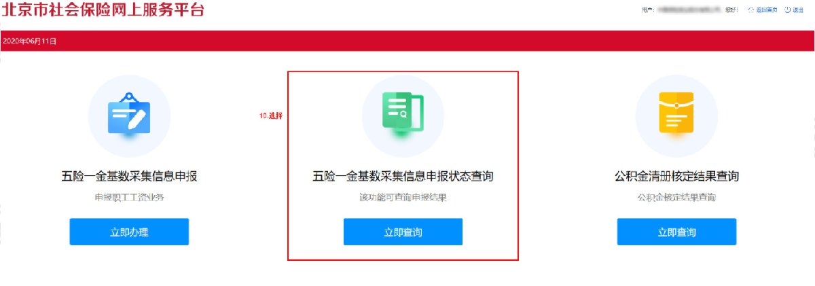Click the 五险一金基数采集信息申报状态查询 heading
Screen dimensions: 815x286
coord(403,177)
